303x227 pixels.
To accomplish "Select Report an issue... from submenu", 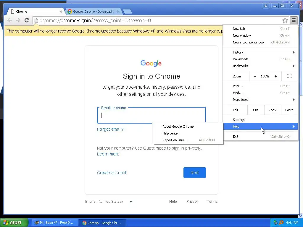I will [188, 140].
